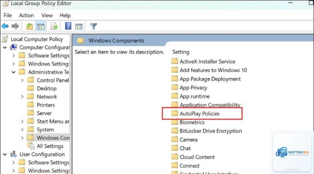
Task: Toggle the Show/Hide Action Pane icon
Action: click(x=79, y=26)
